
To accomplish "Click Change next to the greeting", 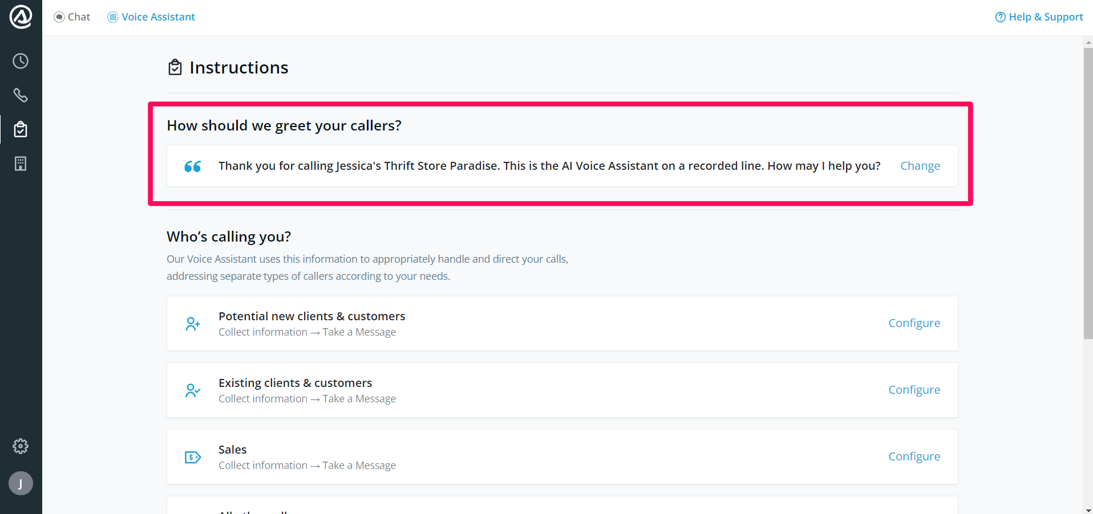I will (920, 166).
